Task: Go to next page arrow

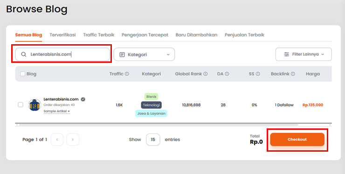Action: click(x=73, y=140)
